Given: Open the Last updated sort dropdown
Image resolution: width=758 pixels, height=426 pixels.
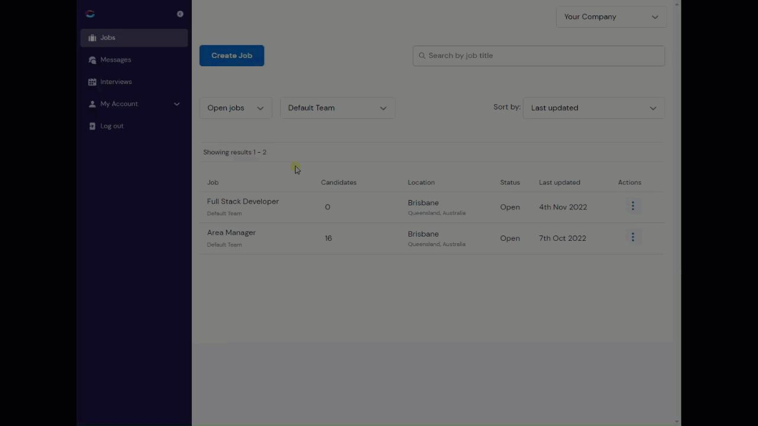Looking at the screenshot, I should (x=594, y=108).
